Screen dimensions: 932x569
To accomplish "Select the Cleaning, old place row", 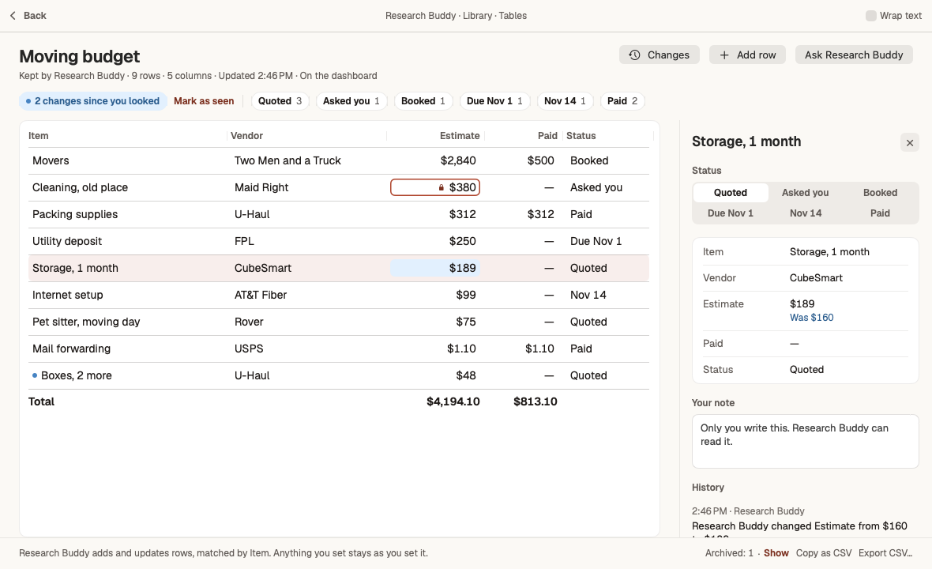I will coord(339,187).
